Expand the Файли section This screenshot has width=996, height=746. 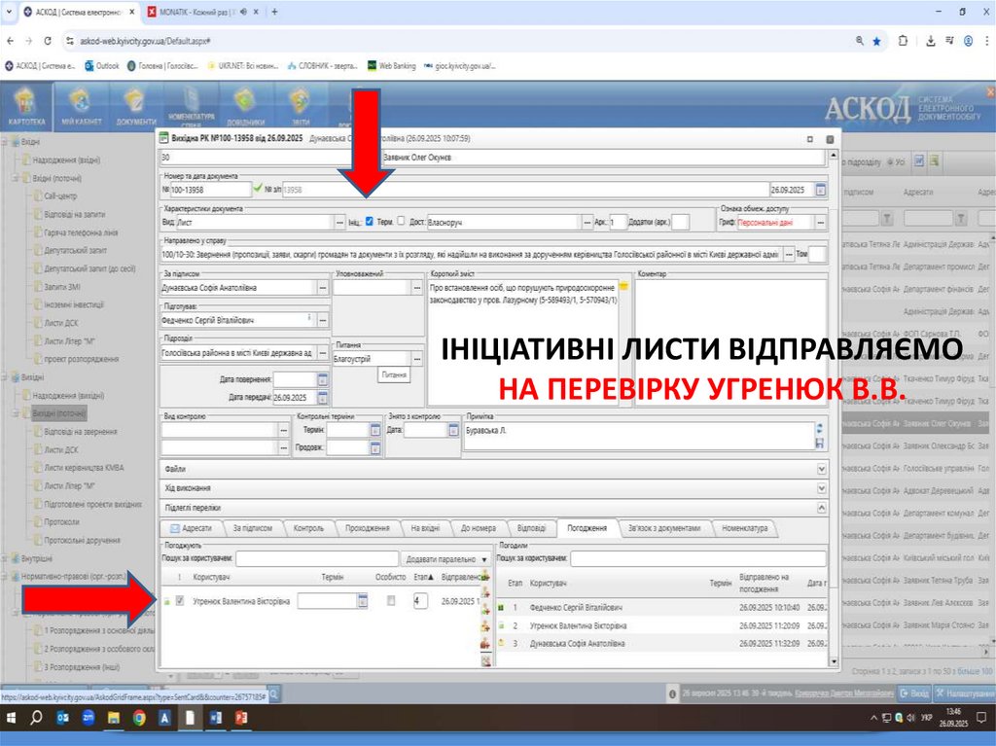click(821, 468)
